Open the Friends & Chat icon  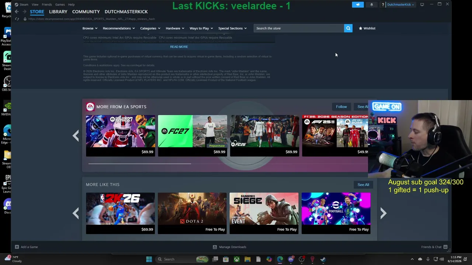click(445, 247)
